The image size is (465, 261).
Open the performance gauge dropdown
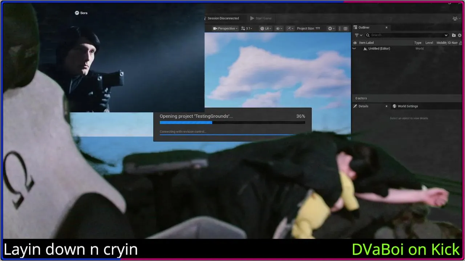tap(290, 28)
